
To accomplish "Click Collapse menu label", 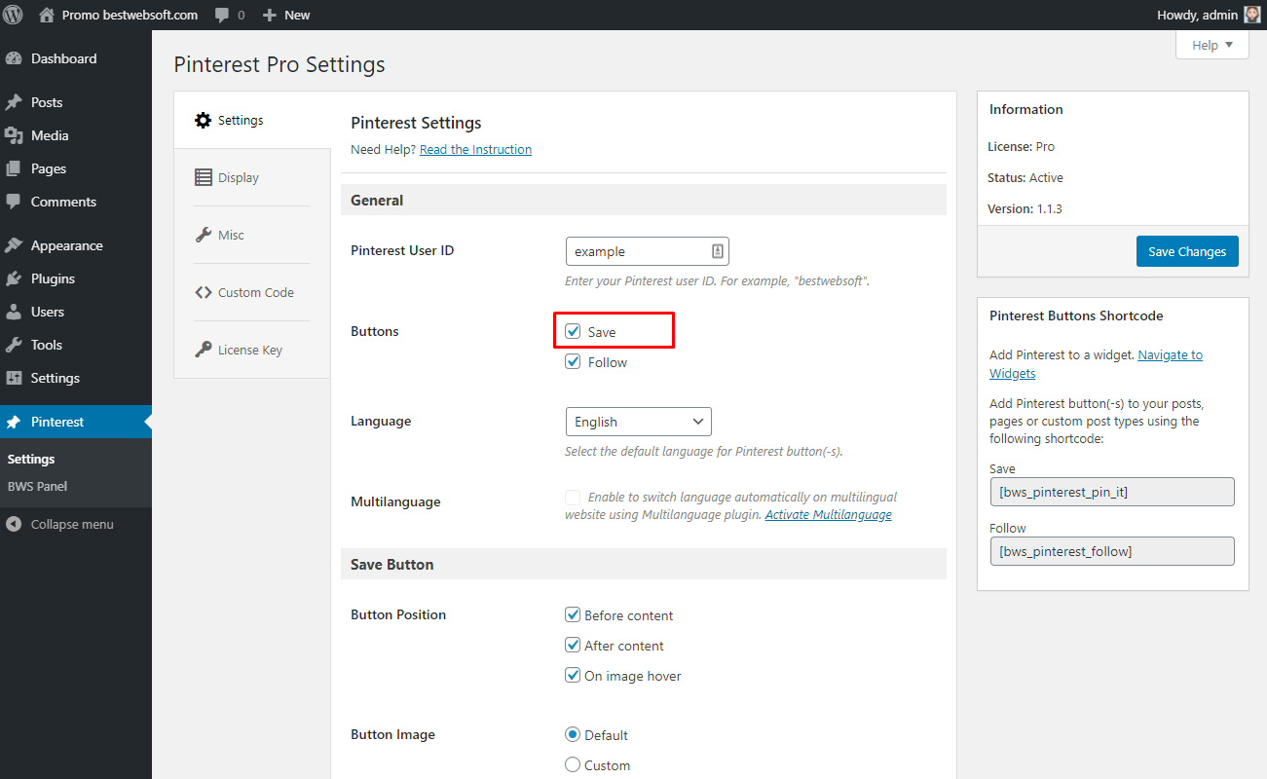I will [x=72, y=524].
